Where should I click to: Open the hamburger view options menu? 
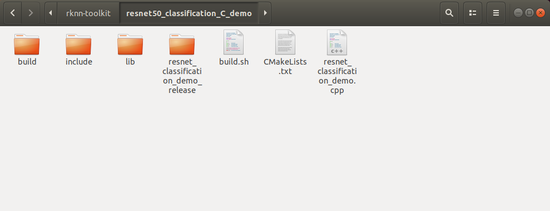pos(496,13)
